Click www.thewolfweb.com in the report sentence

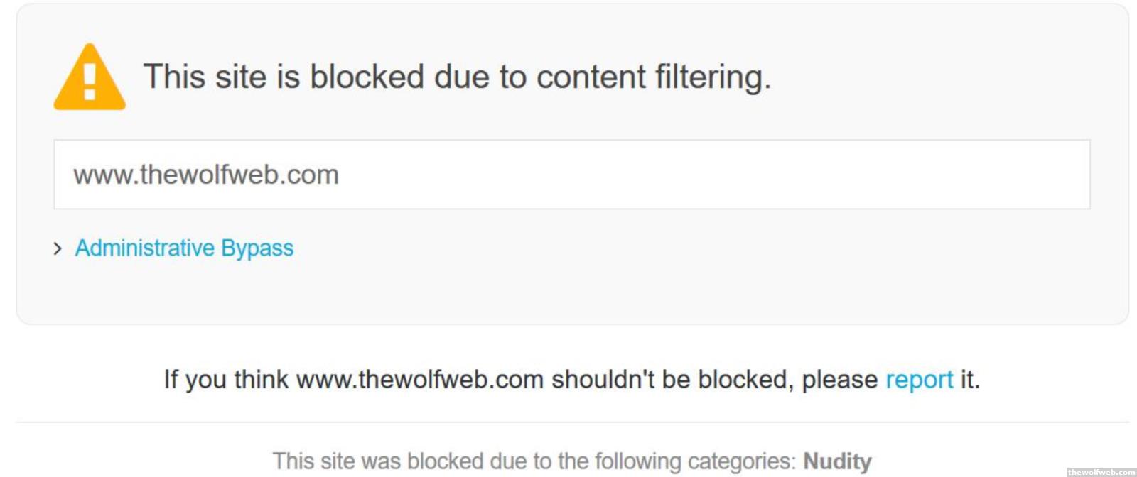coord(420,380)
